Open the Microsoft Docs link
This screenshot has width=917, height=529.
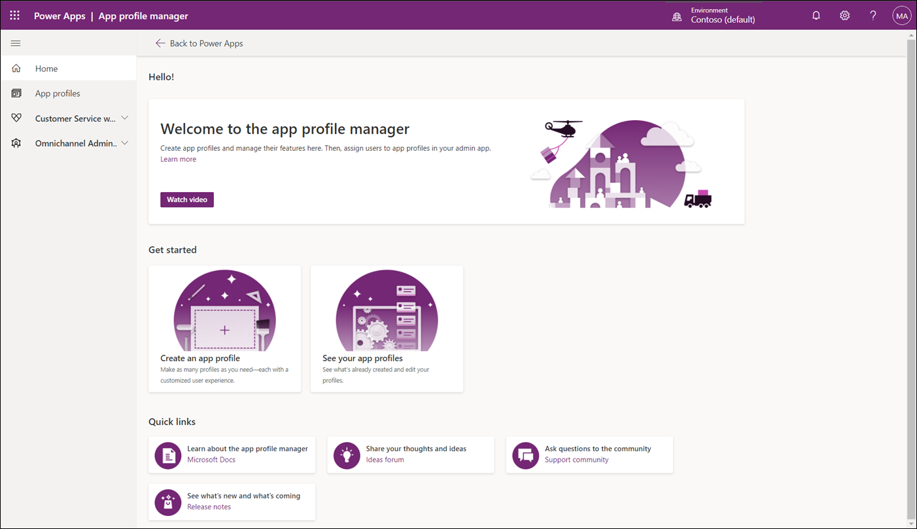[x=211, y=460]
